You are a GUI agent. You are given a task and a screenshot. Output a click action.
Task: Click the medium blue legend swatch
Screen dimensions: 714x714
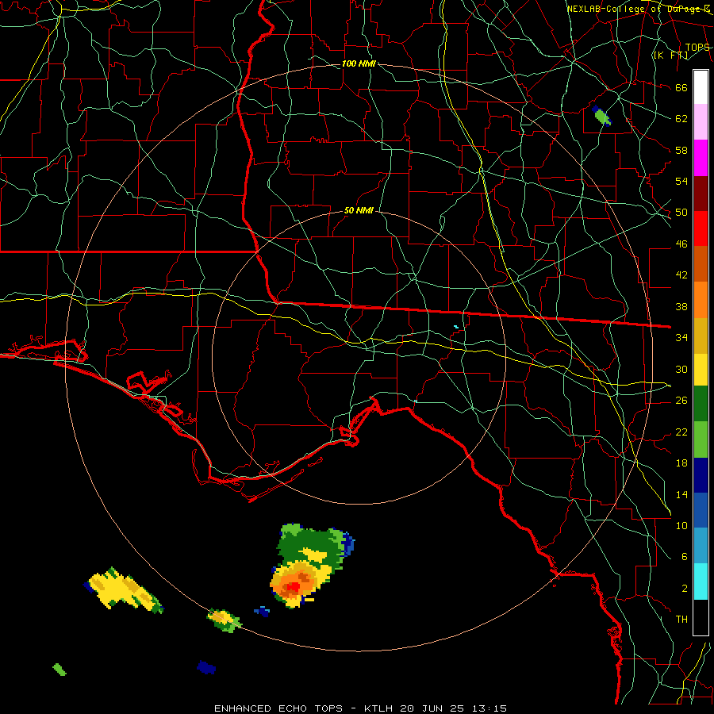(701, 510)
